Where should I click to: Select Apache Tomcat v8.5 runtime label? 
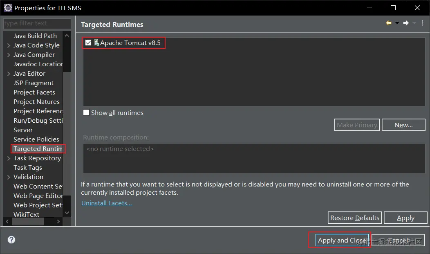130,43
